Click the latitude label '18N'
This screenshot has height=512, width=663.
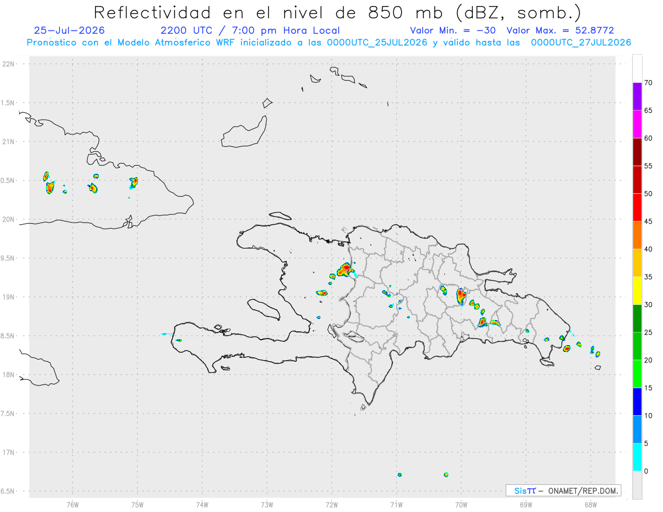[x=9, y=374]
